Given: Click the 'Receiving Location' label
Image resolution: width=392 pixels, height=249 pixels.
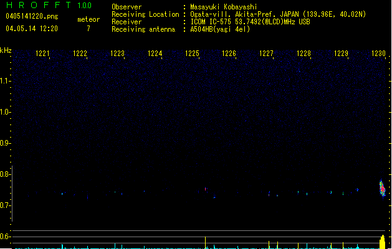Looking at the screenshot, I should tap(145, 14).
